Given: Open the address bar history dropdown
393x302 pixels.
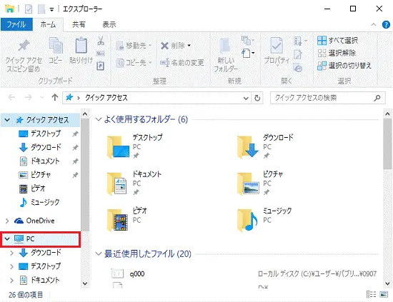Looking at the screenshot, I should coord(246,98).
